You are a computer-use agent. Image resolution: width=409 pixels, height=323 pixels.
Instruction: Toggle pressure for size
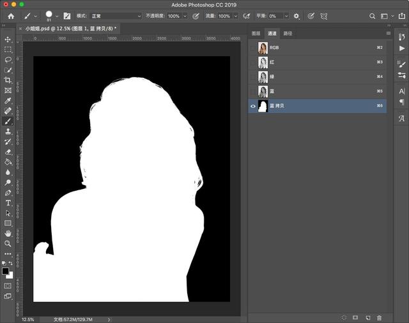coord(311,16)
